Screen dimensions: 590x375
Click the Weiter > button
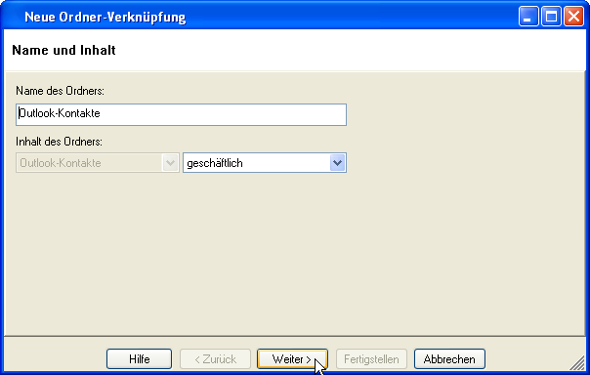coord(292,359)
